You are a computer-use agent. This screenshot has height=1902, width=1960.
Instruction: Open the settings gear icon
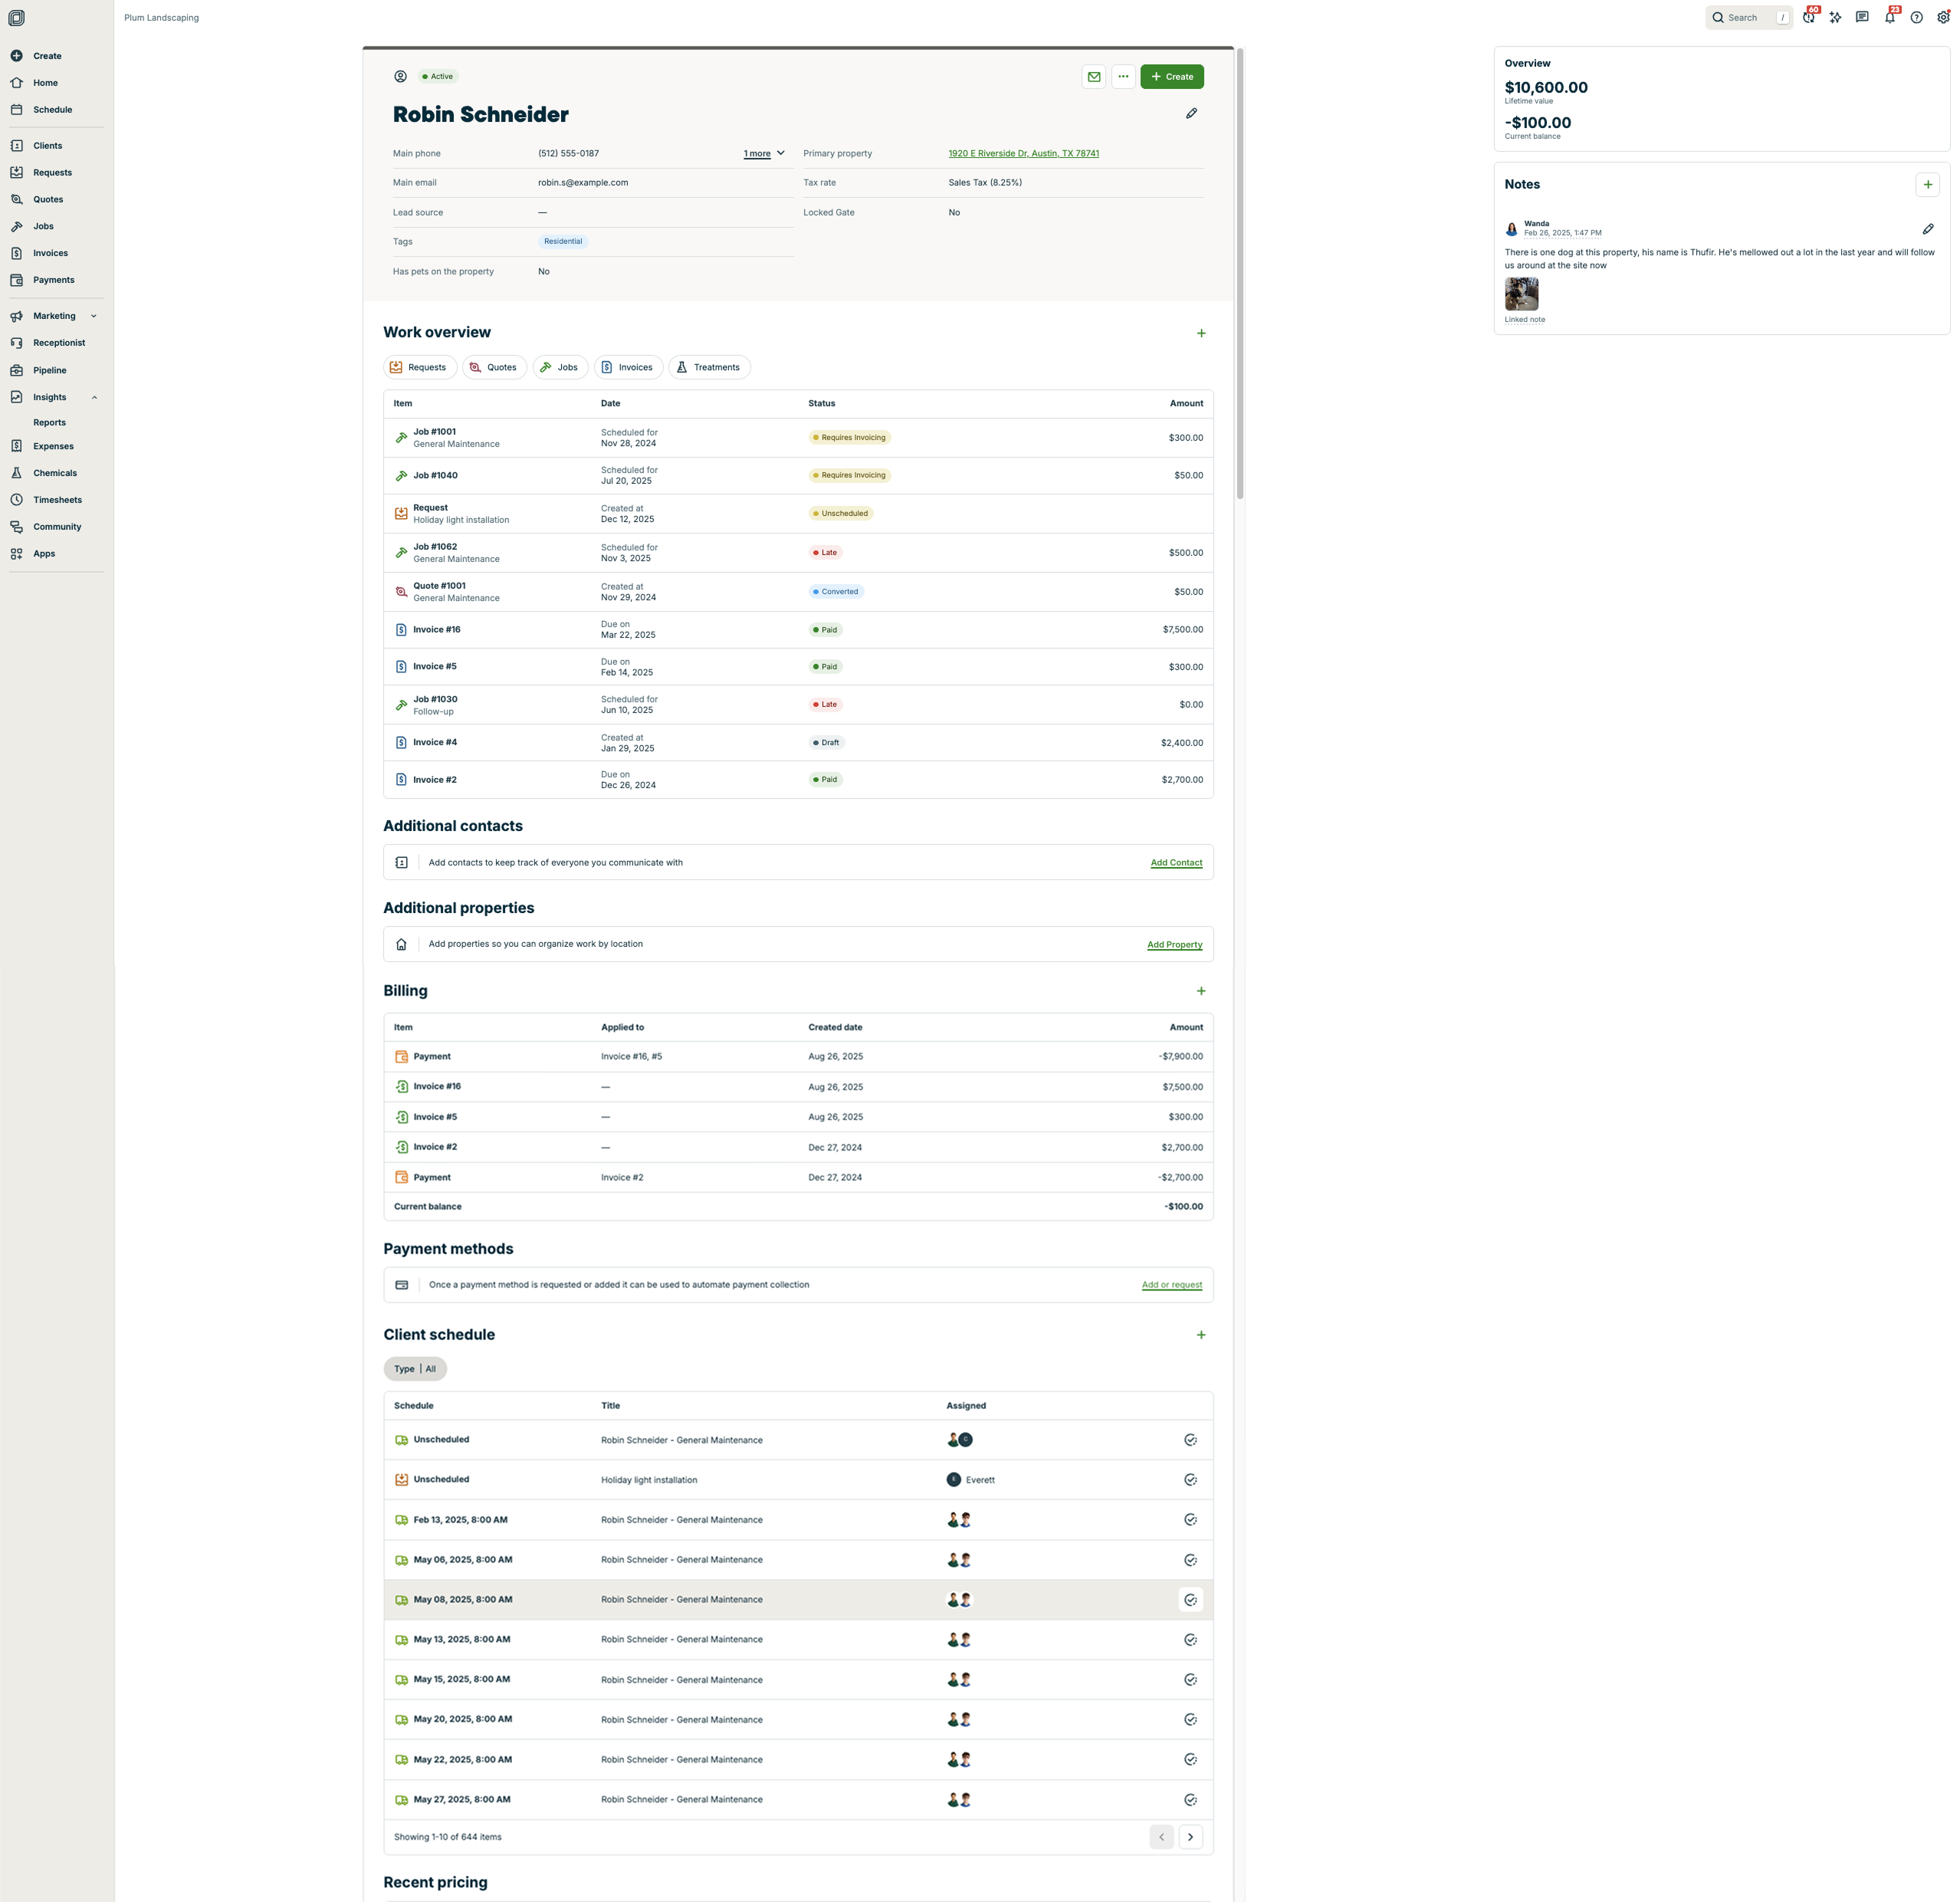[x=1942, y=18]
